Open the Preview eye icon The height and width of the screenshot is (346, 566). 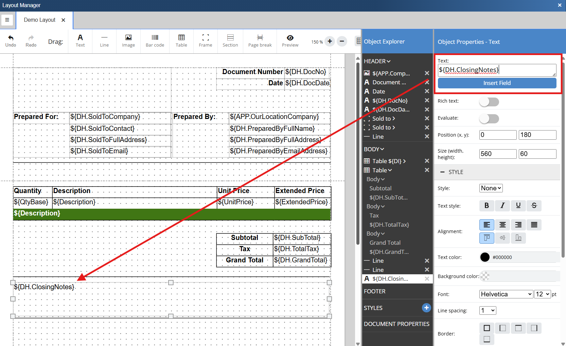pyautogui.click(x=290, y=38)
